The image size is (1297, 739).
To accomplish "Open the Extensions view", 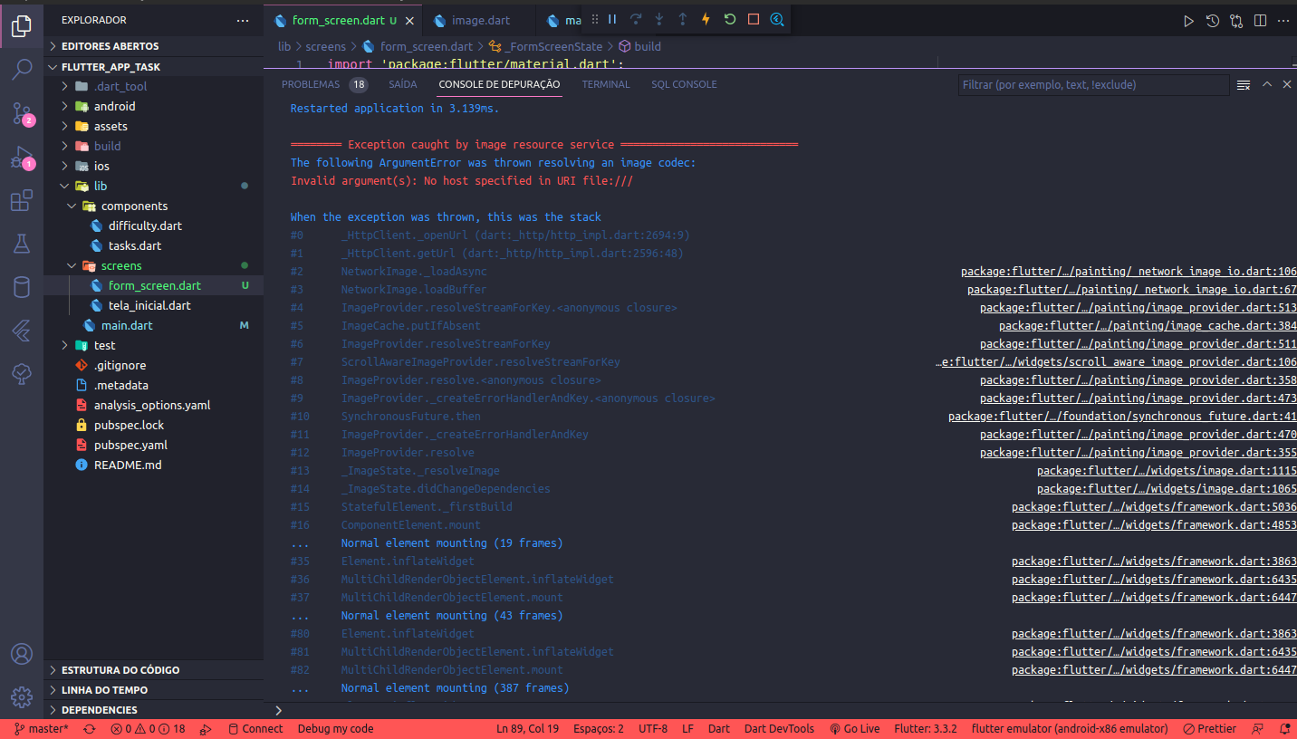I will point(22,201).
